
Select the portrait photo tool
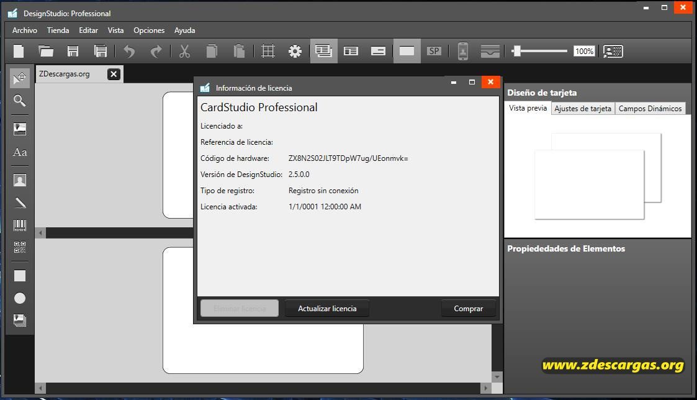point(20,180)
